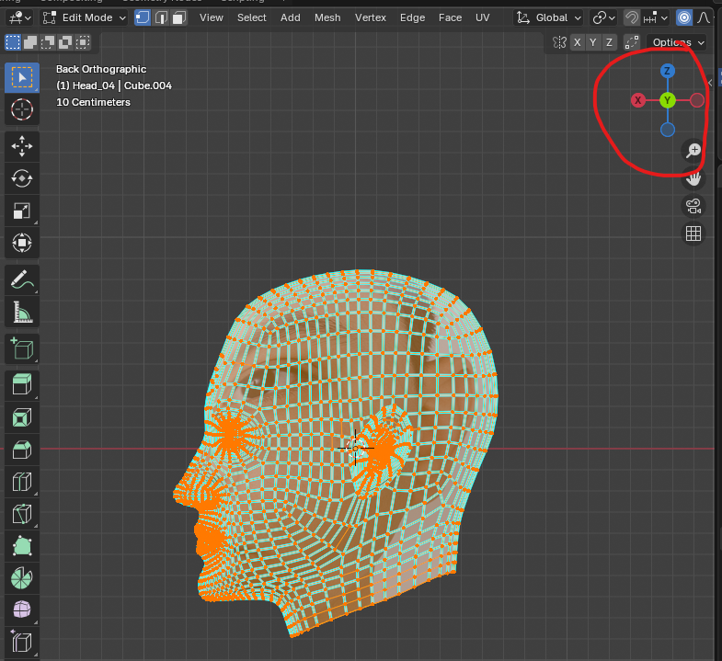The height and width of the screenshot is (661, 722).
Task: Select the Measure tool
Action: 22,313
